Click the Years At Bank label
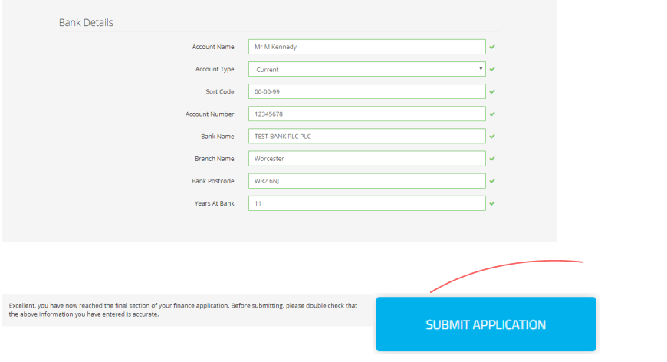 click(x=215, y=203)
